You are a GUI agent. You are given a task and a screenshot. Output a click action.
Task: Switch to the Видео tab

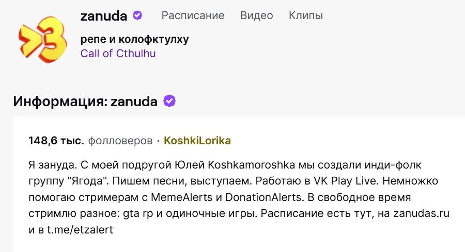pyautogui.click(x=256, y=15)
